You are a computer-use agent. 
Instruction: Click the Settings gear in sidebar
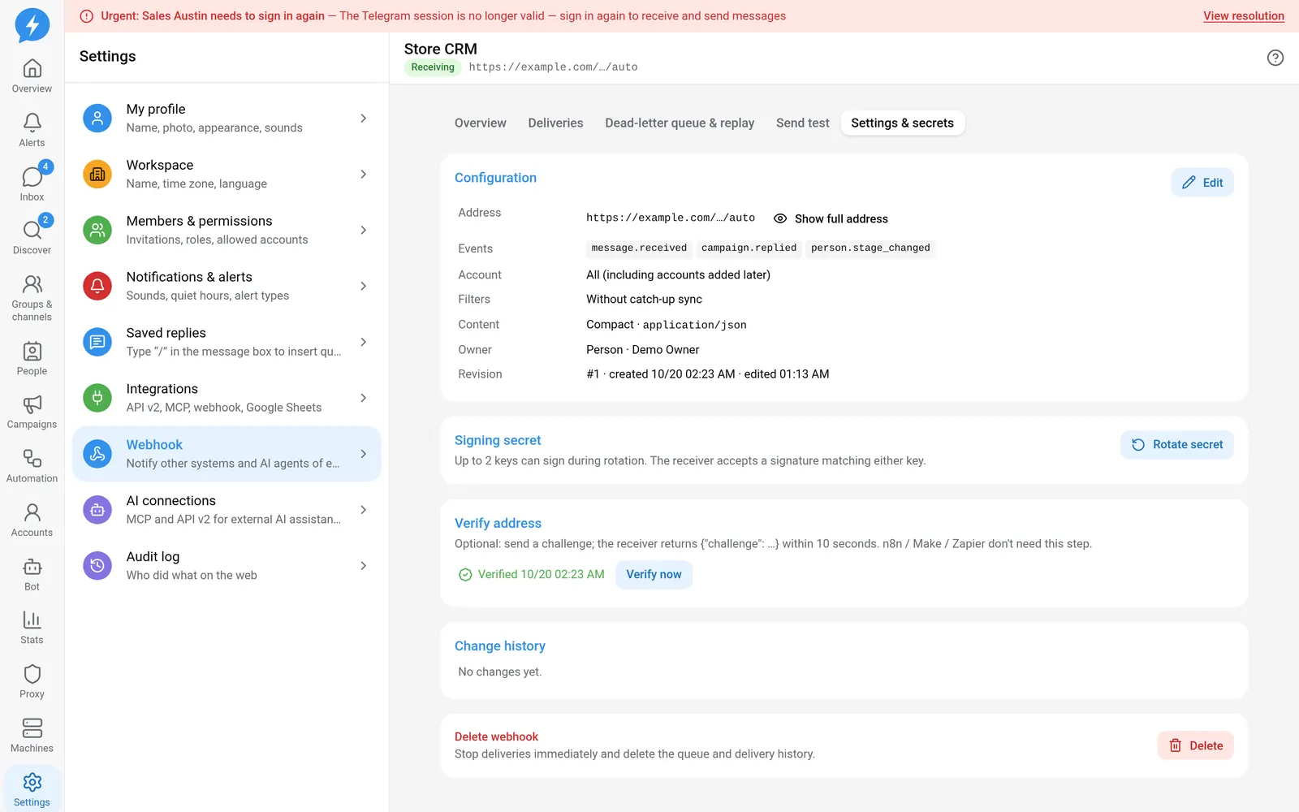click(32, 789)
